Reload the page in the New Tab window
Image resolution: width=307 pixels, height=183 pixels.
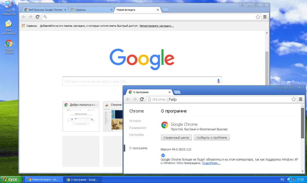click(x=37, y=17)
